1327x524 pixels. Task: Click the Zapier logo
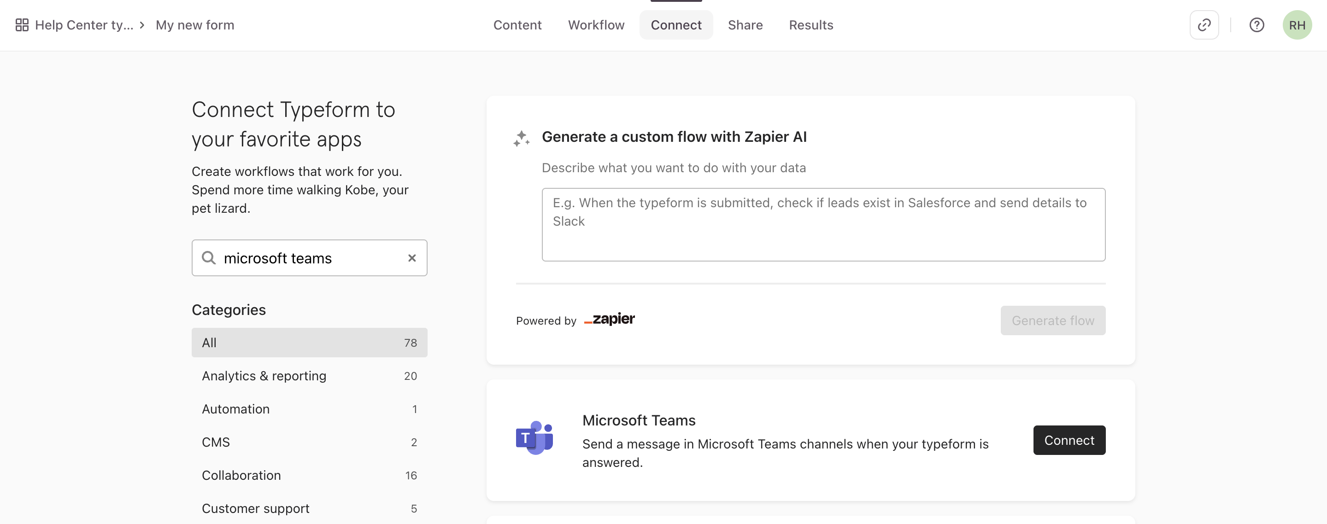click(610, 319)
